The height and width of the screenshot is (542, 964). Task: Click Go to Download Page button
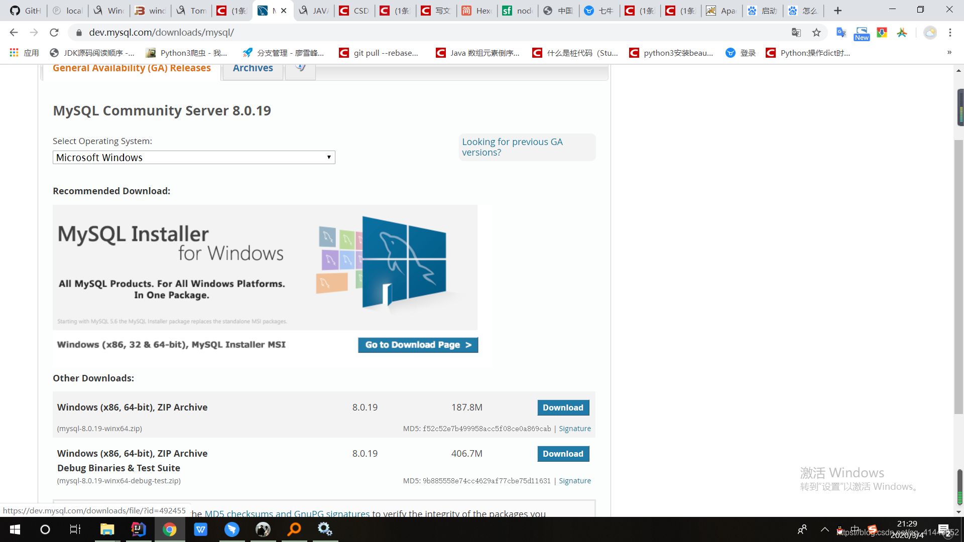(418, 345)
